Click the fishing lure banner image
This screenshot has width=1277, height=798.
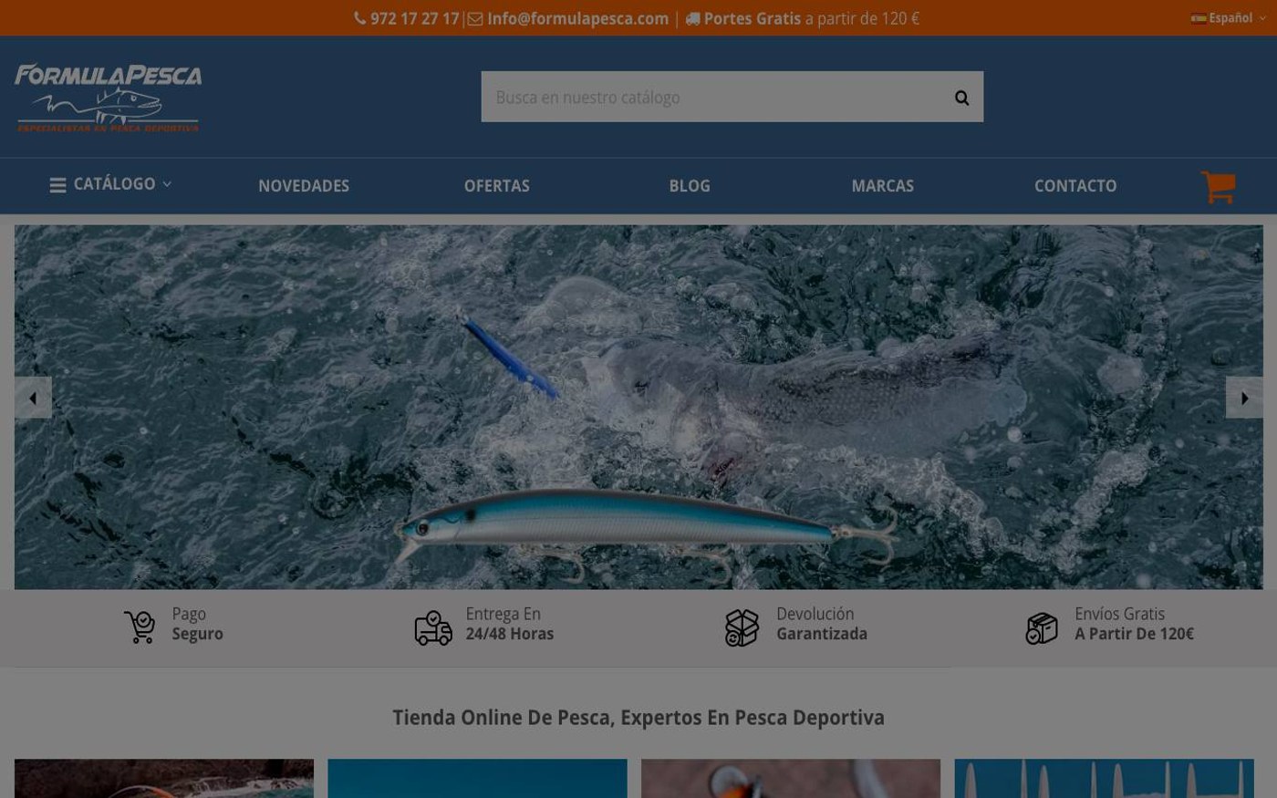click(638, 407)
